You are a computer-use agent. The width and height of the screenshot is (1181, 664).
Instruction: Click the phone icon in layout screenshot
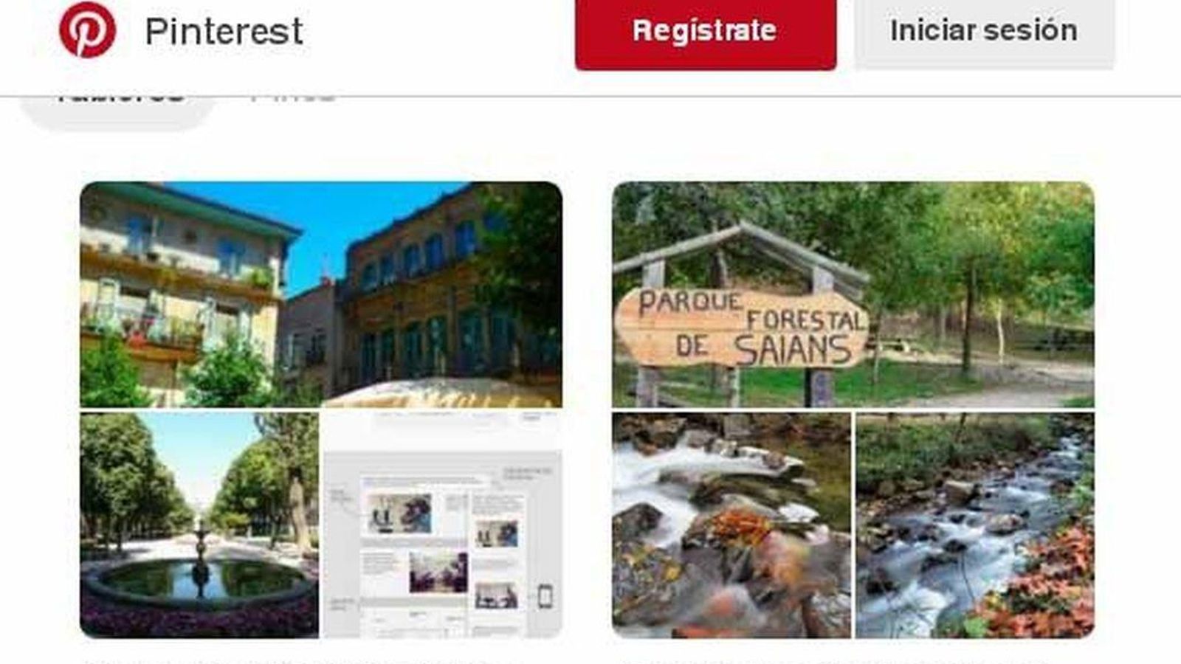545,596
